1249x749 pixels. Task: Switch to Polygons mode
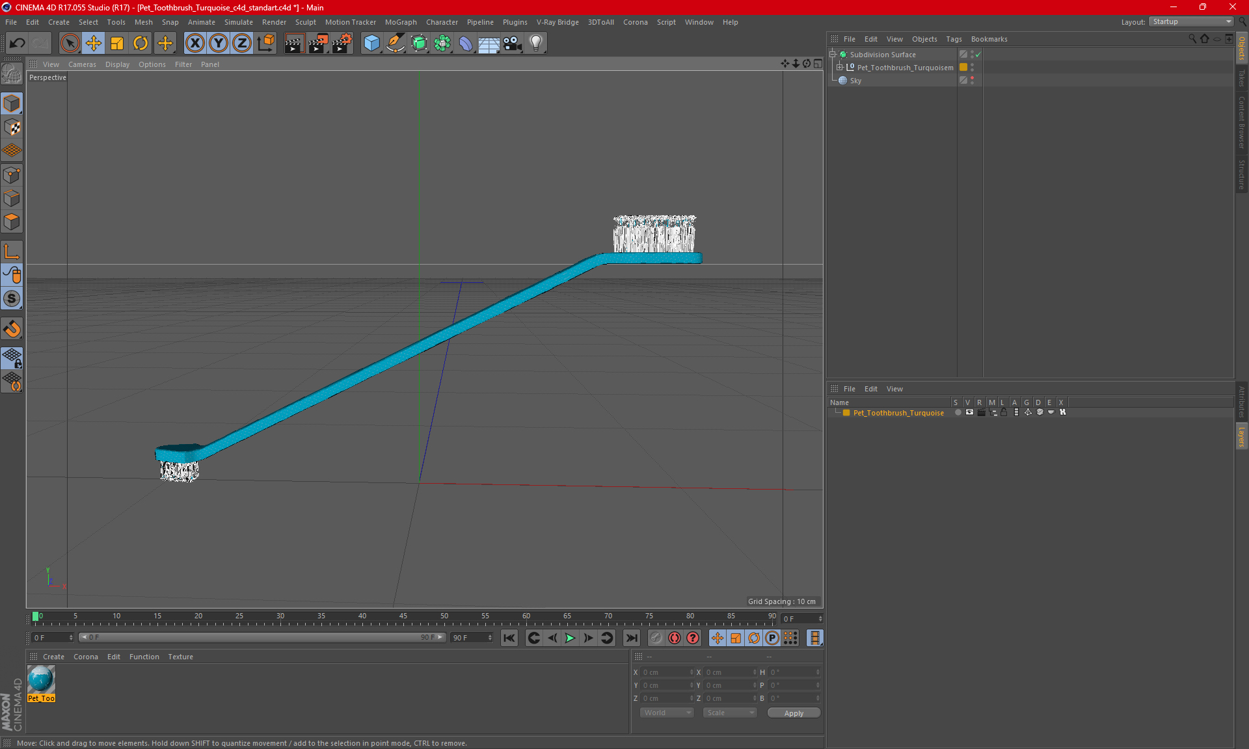(12, 222)
